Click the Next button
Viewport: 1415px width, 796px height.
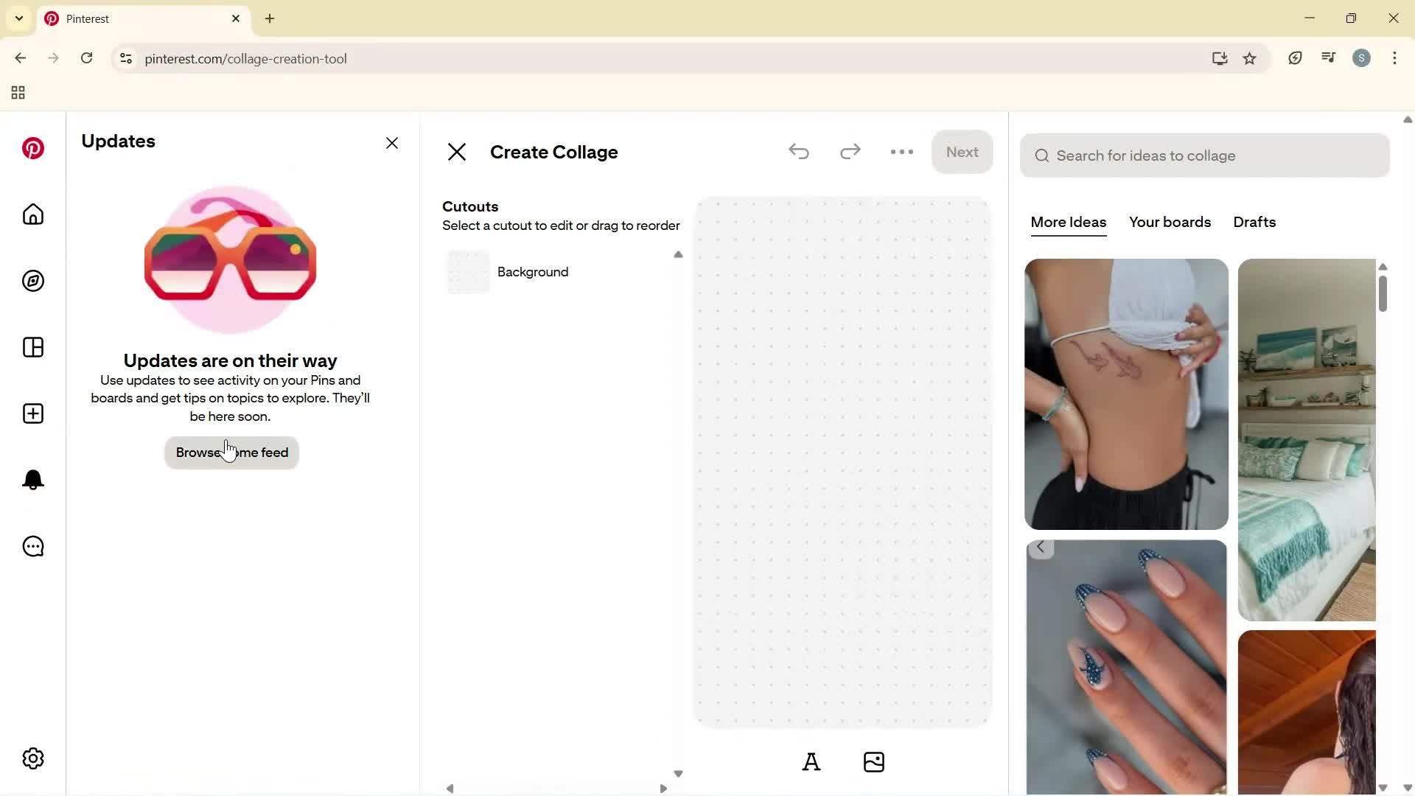[962, 152]
